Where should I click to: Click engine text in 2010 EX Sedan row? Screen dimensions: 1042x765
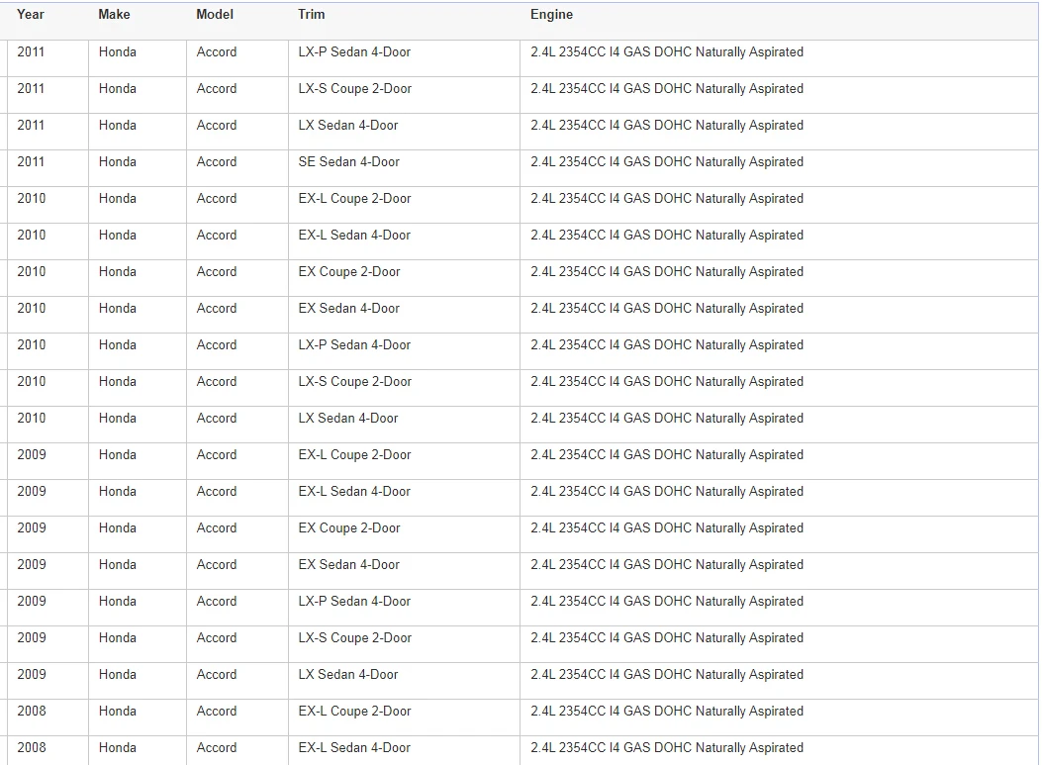coord(667,308)
